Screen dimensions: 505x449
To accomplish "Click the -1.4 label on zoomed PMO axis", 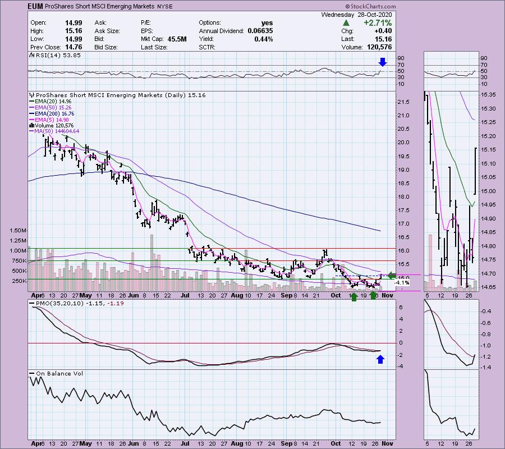I will click(x=486, y=367).
